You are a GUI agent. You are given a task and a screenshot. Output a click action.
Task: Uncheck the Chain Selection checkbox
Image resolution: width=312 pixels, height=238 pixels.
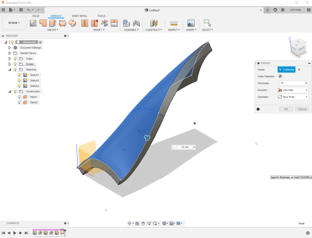pyautogui.click(x=280, y=76)
